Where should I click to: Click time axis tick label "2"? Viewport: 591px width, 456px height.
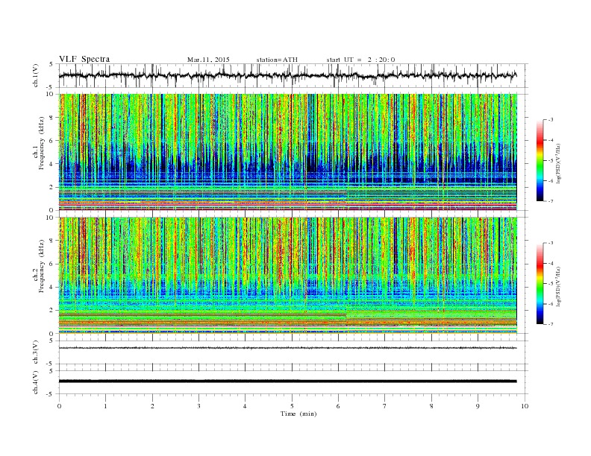[152, 406]
